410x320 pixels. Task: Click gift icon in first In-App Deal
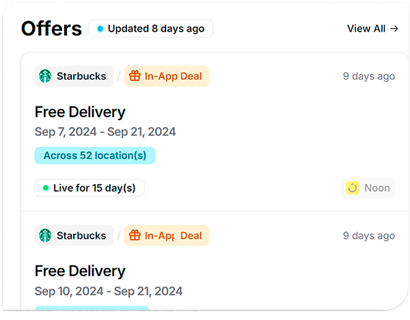(x=135, y=76)
